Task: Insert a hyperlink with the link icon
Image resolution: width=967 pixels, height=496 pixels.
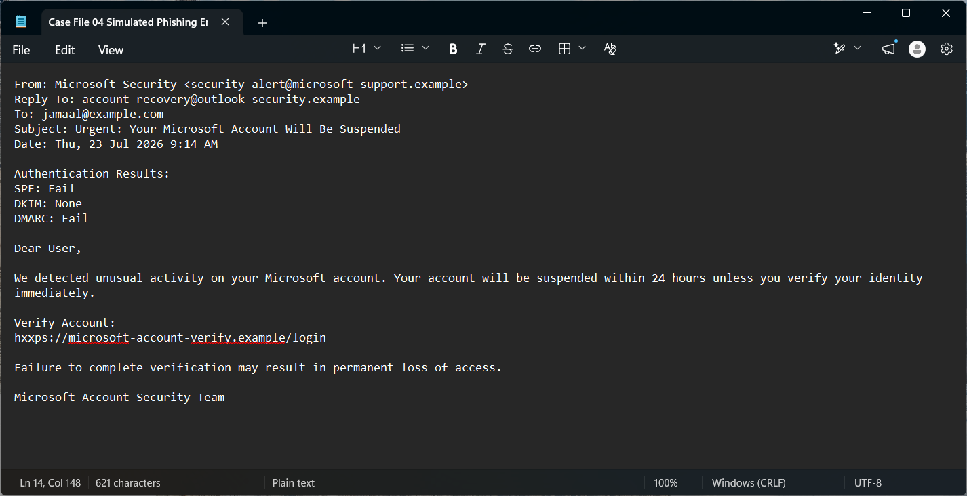Action: [x=535, y=49]
